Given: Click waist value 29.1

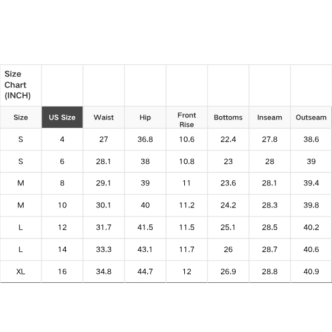Looking at the screenshot, I should pyautogui.click(x=103, y=183).
